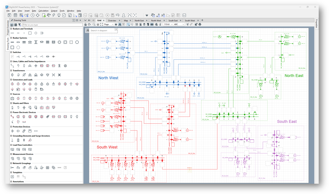The image size is (329, 194).
Task: Click the print diagram icon
Action: coord(200,25)
